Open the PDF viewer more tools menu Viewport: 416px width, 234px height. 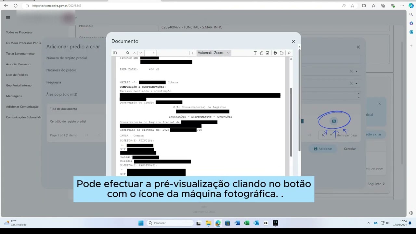click(x=289, y=53)
